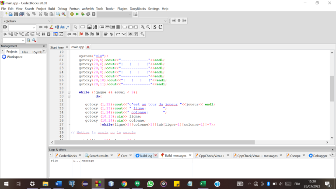The width and height of the screenshot is (336, 189).
Task: Open the Plugins menu
Action: [122, 8]
